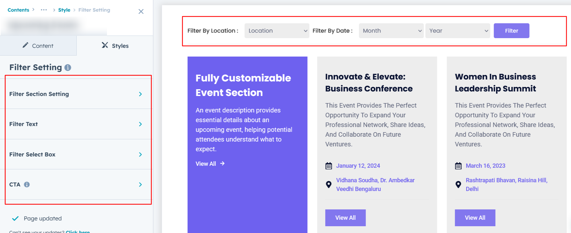
Task: Open the Location filter dropdown
Action: (x=277, y=31)
